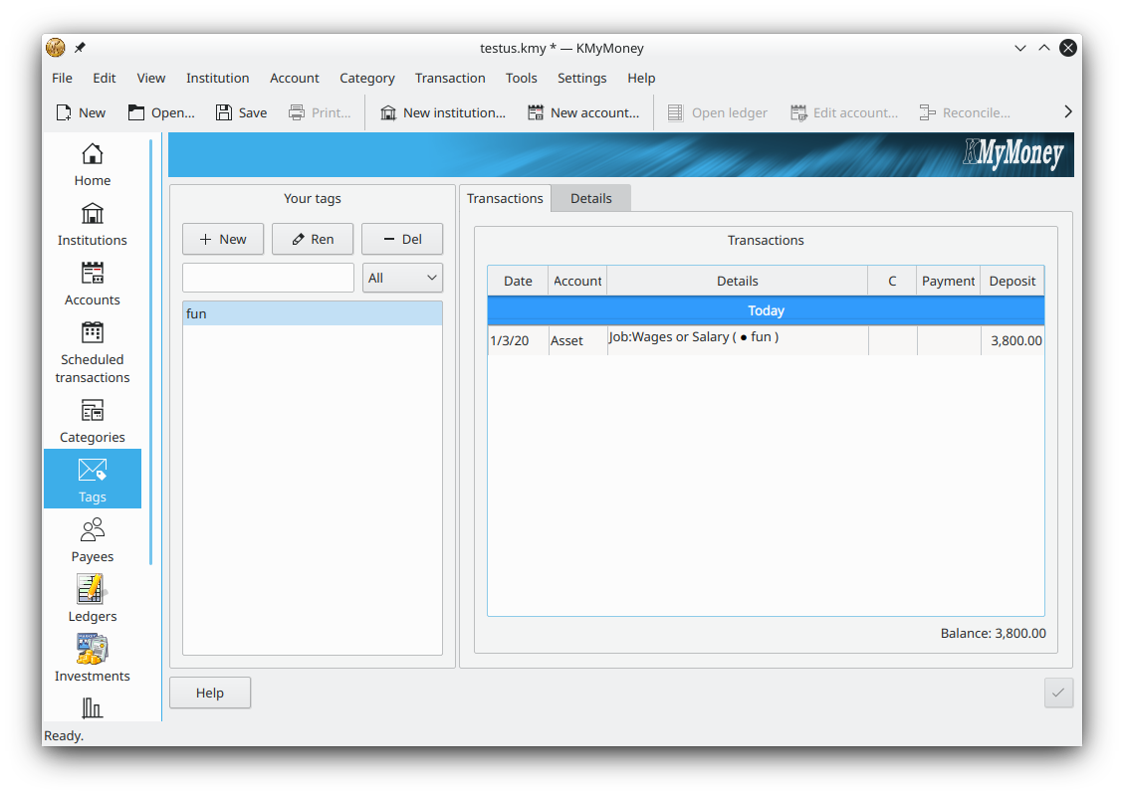
Task: Click New institution in toolbar
Action: (x=442, y=112)
